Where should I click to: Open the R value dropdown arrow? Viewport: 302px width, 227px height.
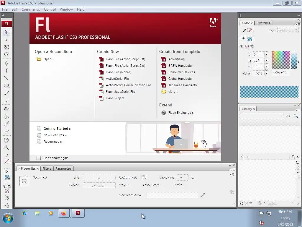pos(266,54)
